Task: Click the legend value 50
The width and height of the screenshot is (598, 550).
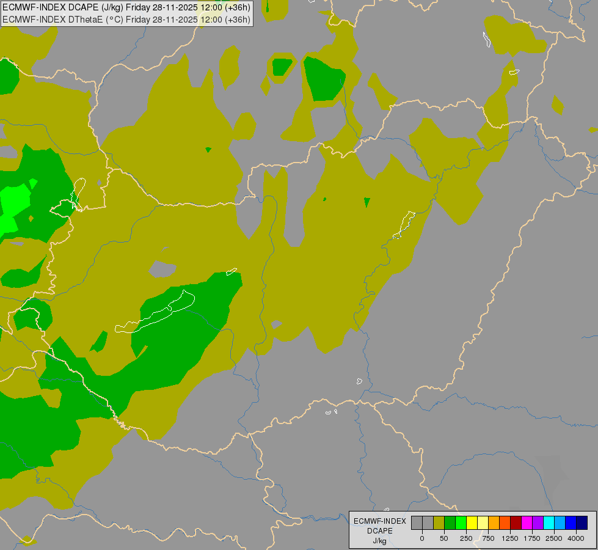Action: coord(444,538)
